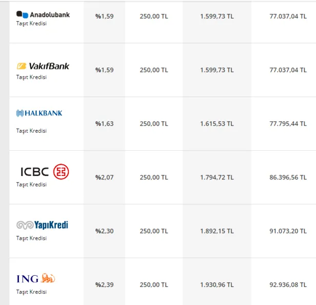Click the ICBC logo

45,171
